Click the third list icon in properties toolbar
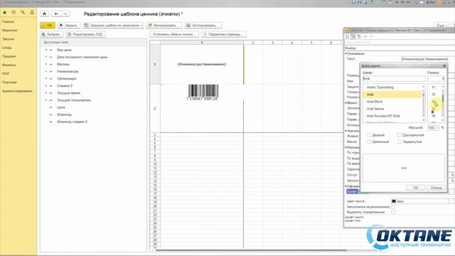 tap(359, 36)
